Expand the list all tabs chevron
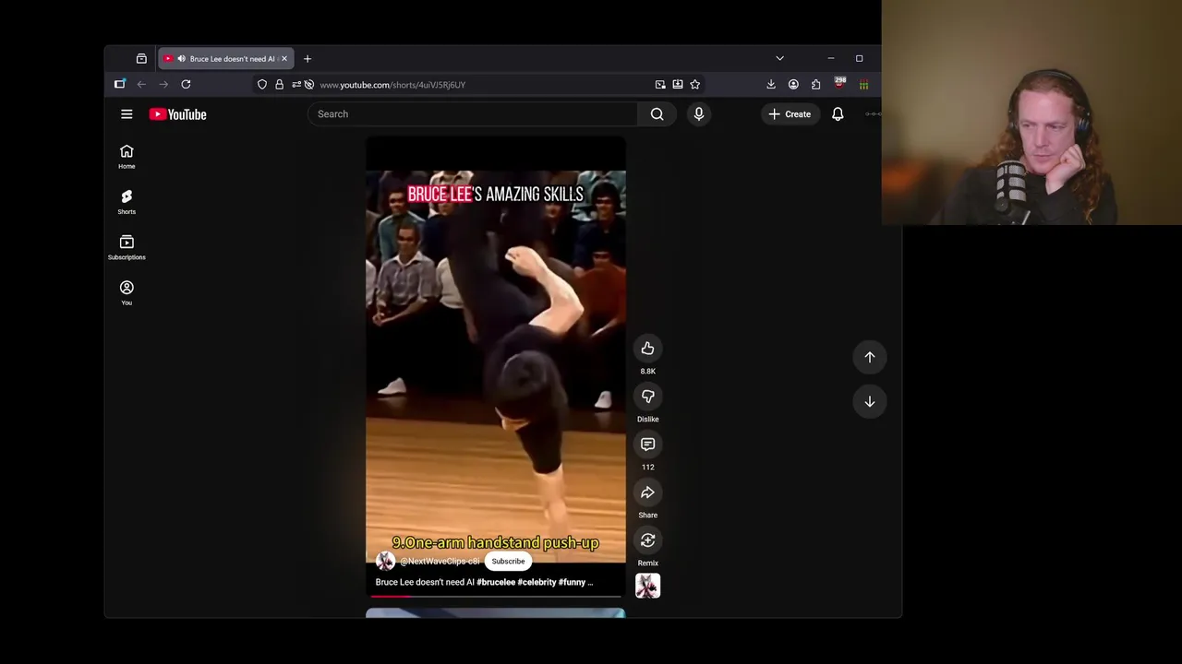 point(779,58)
